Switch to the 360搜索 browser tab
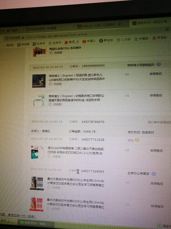Viewport: 171px width, 229px height. point(41,29)
